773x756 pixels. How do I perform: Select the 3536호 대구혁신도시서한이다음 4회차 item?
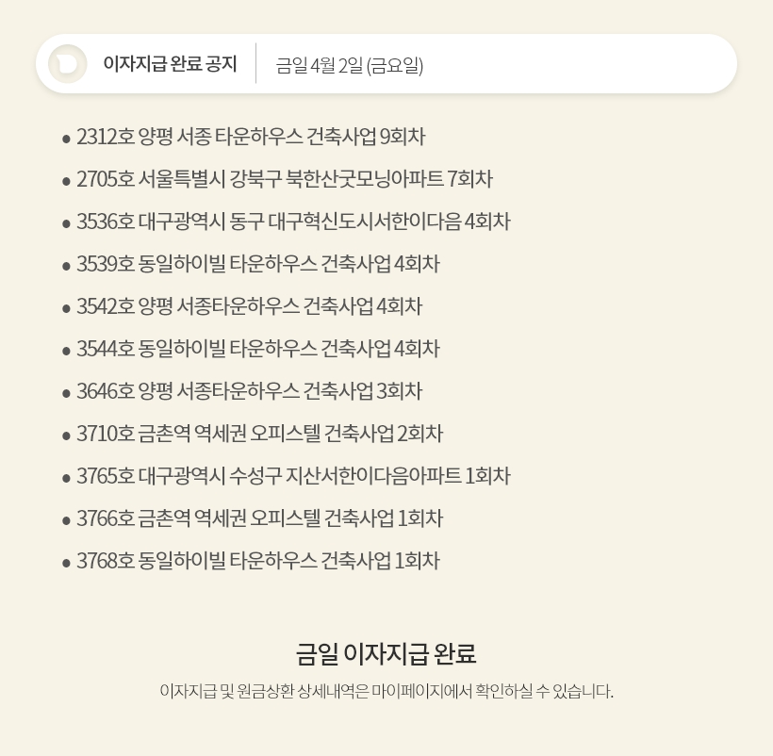pos(293,222)
